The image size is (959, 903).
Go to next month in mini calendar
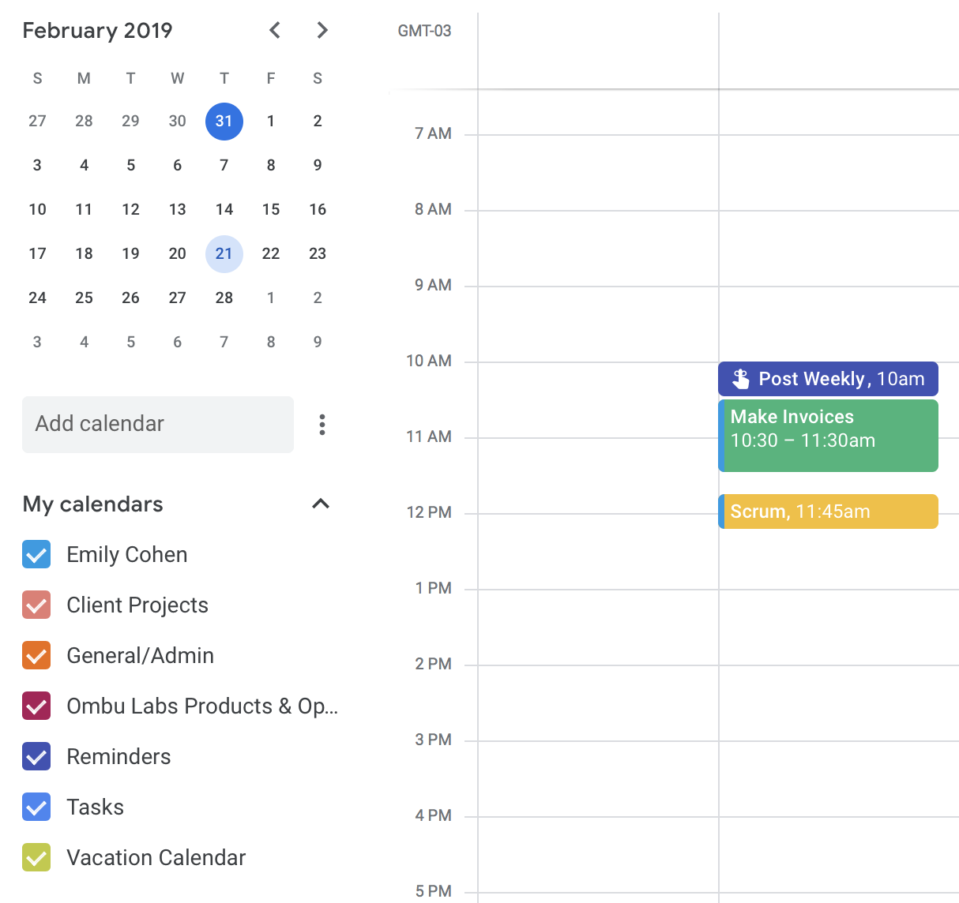click(x=322, y=30)
